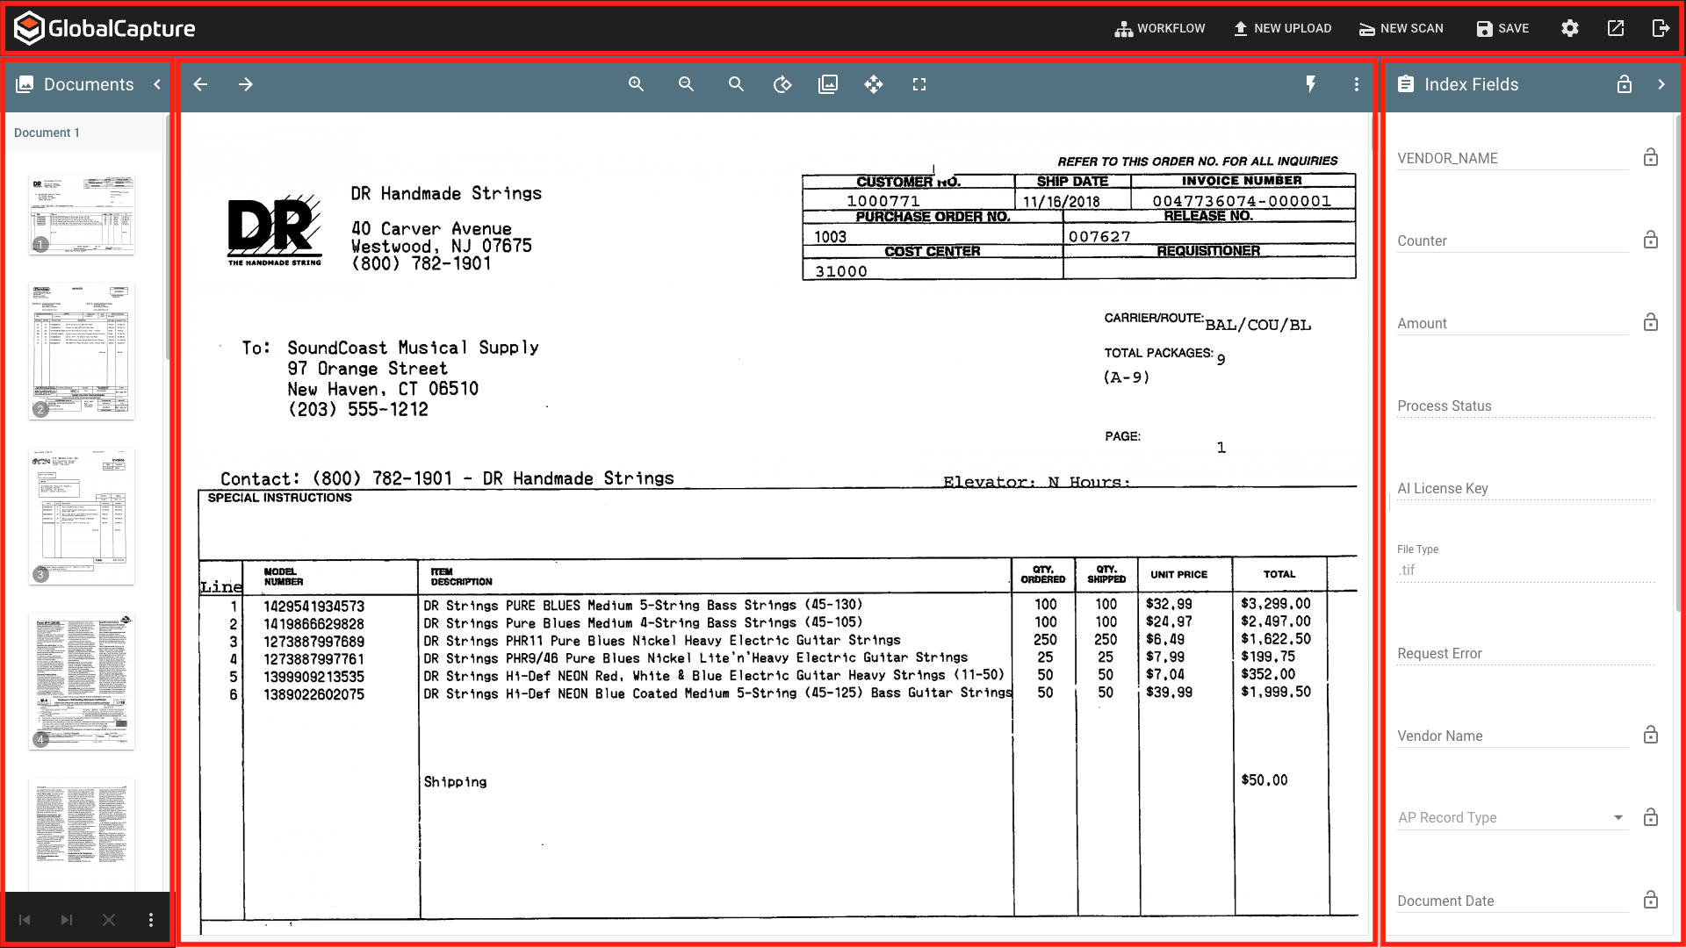
Task: Jump to first document button
Action: coord(25,920)
